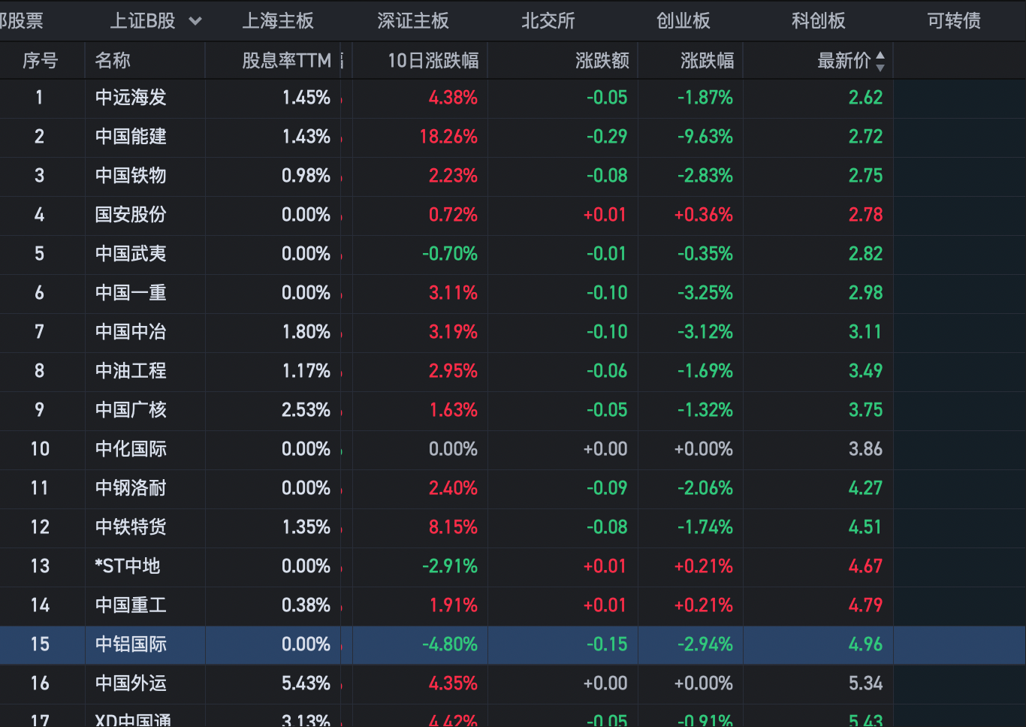Select the 中化国际 stock name

(x=131, y=449)
